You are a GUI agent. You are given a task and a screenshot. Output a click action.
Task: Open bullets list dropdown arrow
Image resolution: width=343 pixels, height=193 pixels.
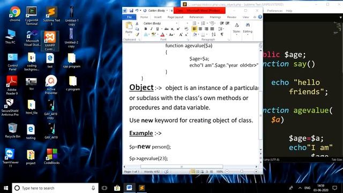pos(198,23)
